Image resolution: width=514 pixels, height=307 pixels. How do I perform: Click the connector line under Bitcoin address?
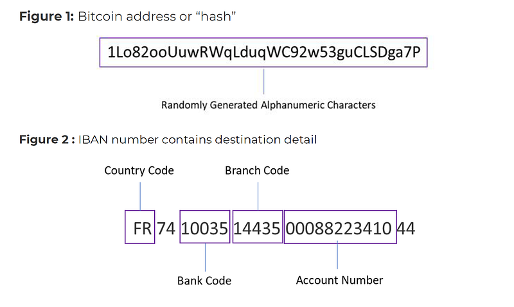pyautogui.click(x=263, y=82)
